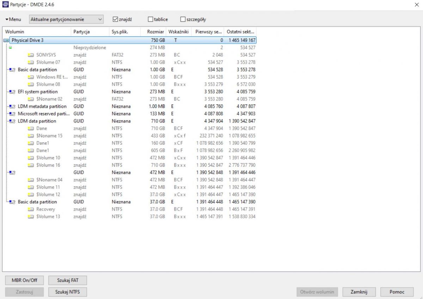This screenshot has width=423, height=299.
Task: Click the $Volume 11 volume icon
Action: pos(31,187)
